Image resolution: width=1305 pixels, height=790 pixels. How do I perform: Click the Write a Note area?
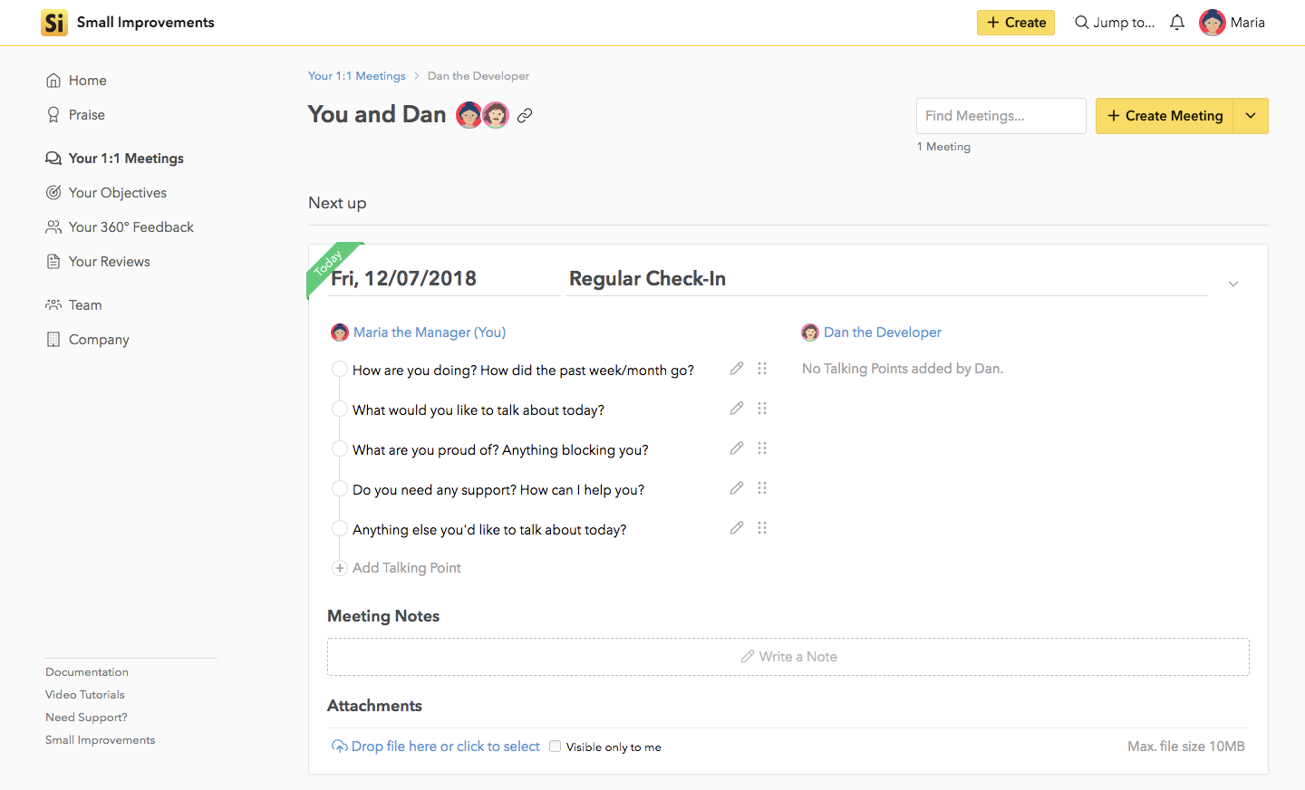click(x=788, y=657)
